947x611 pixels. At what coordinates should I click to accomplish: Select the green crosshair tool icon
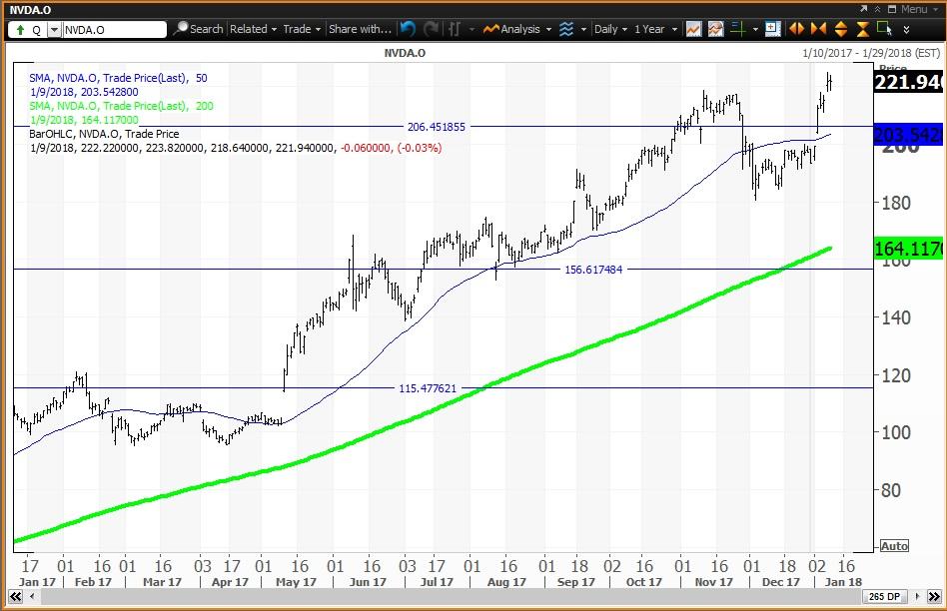click(x=737, y=28)
